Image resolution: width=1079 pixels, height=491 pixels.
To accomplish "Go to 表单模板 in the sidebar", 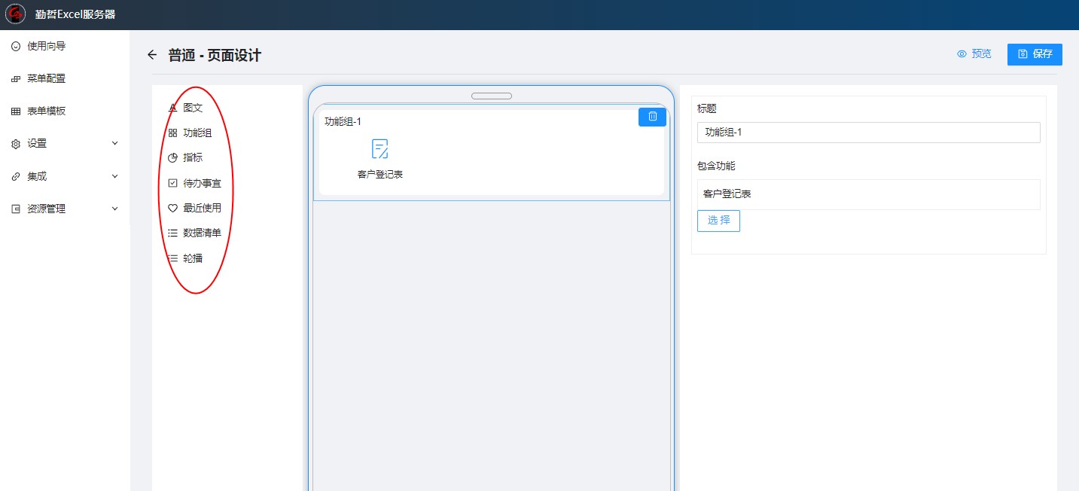I will [x=46, y=111].
